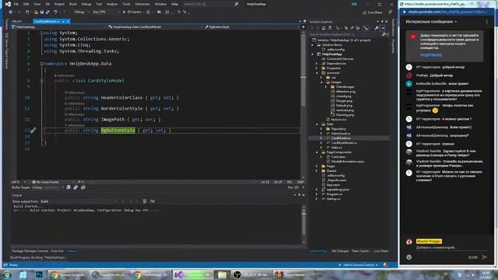498x280 pixels.
Task: Click the code editor vertical scrollbar
Action: pyautogui.click(x=303, y=105)
